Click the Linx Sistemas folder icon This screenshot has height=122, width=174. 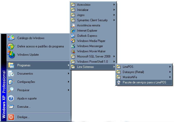click(x=73, y=67)
